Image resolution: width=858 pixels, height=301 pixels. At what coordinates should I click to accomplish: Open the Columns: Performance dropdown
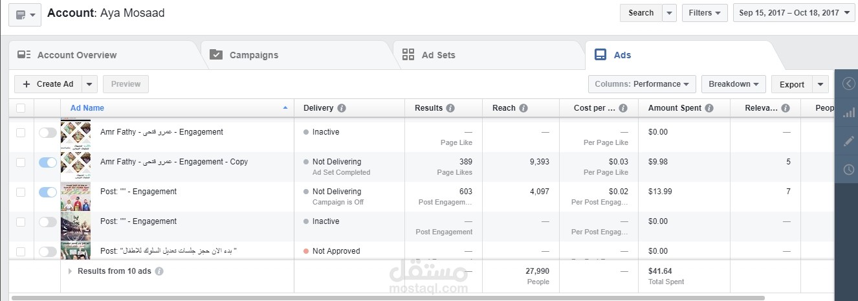(x=642, y=84)
